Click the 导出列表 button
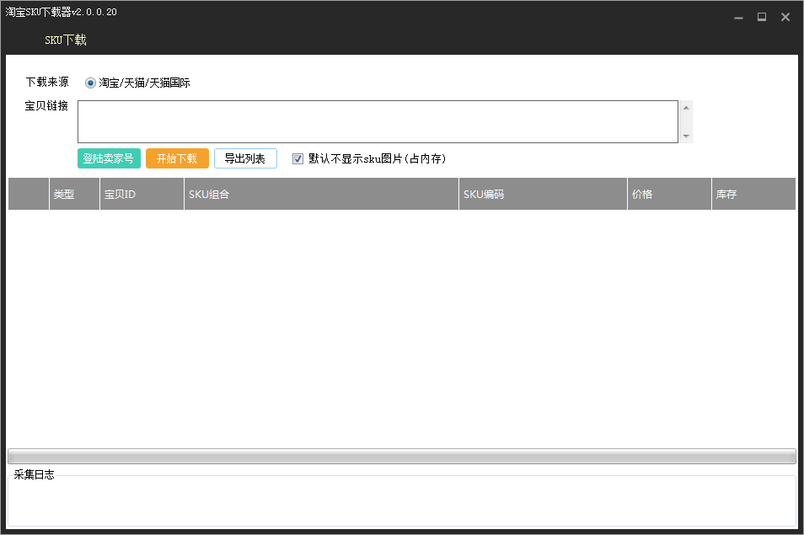 (245, 158)
